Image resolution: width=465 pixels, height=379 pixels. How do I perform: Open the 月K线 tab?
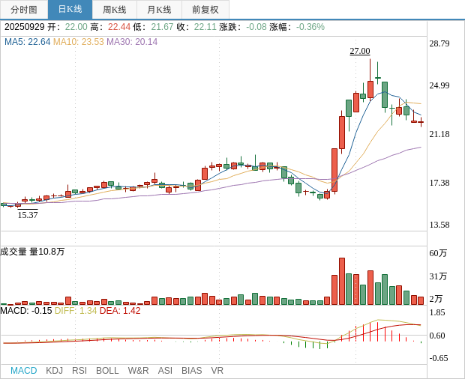point(159,10)
